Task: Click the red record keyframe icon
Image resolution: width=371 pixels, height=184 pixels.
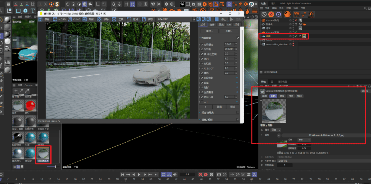Action: pos(200,175)
